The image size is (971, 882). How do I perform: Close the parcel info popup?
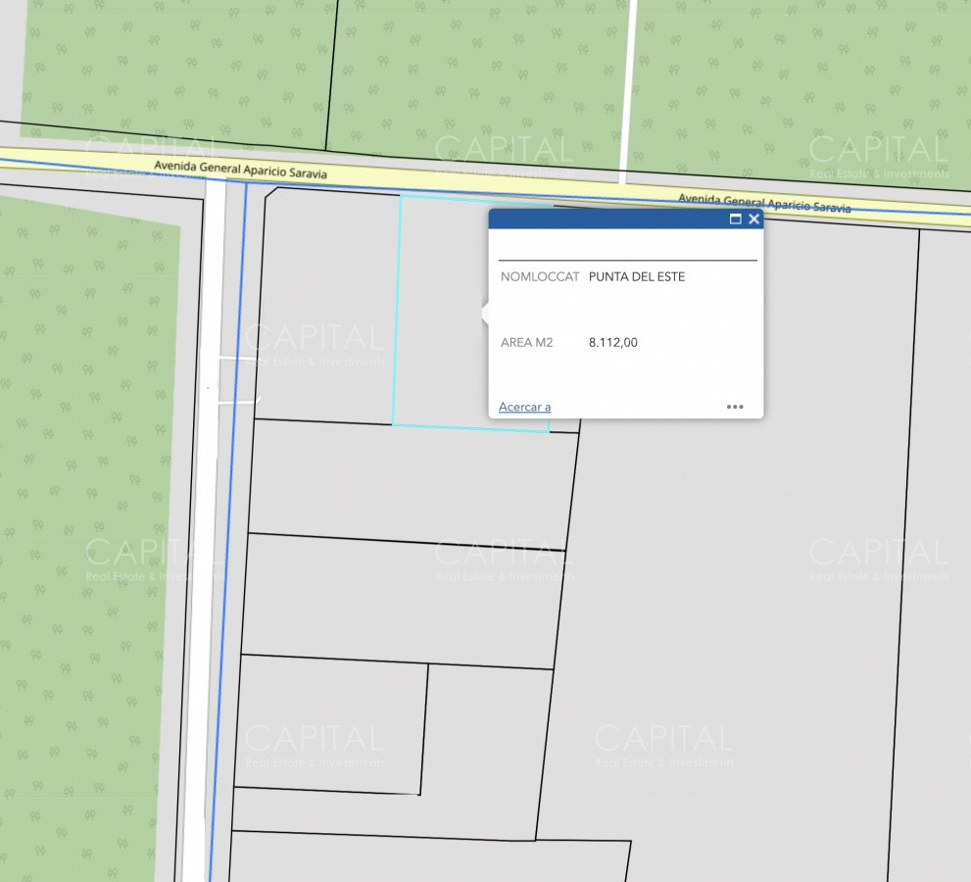pyautogui.click(x=753, y=220)
